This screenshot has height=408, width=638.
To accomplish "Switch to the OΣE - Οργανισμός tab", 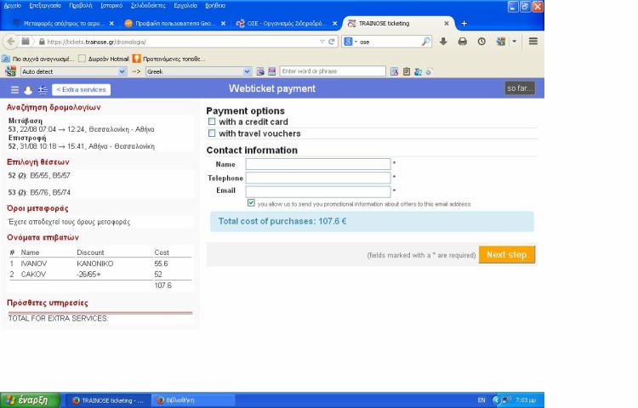I will tap(287, 24).
